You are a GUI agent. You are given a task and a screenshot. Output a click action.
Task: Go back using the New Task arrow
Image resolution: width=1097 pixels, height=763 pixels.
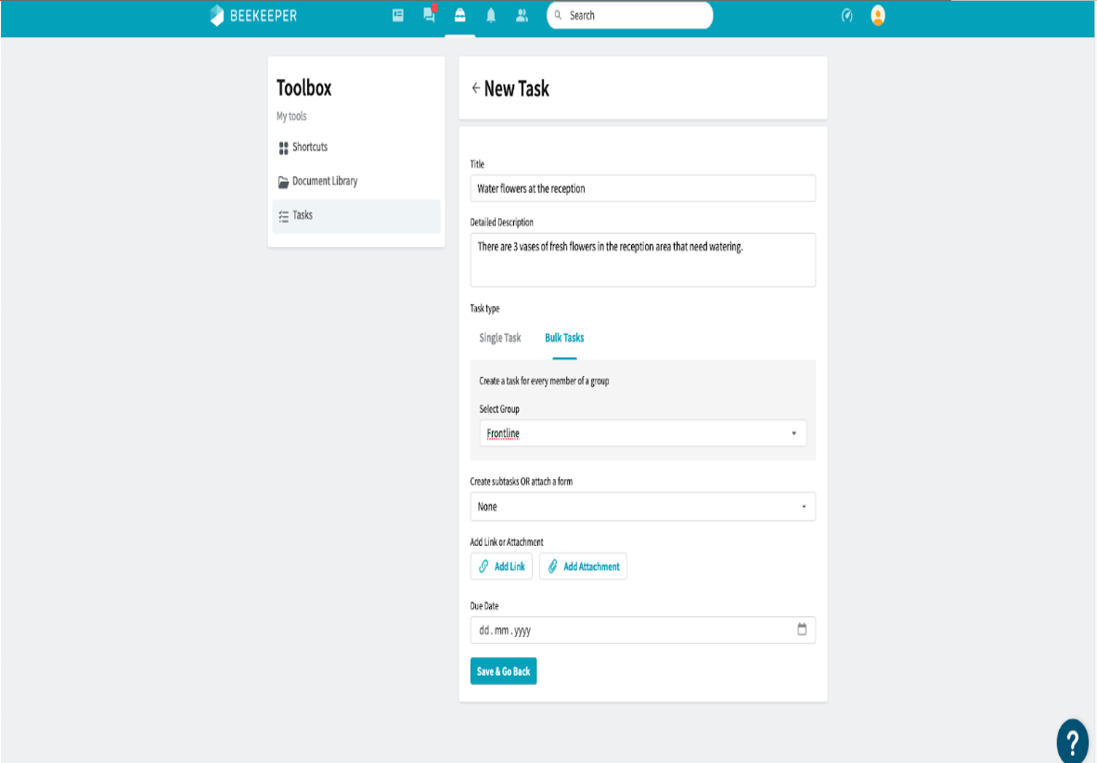tap(477, 88)
